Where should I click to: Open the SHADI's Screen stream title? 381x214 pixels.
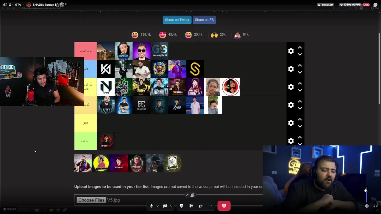43,5
